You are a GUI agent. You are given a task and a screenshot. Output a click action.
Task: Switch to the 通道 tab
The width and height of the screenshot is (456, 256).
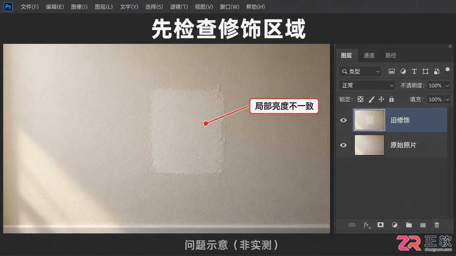pos(369,55)
